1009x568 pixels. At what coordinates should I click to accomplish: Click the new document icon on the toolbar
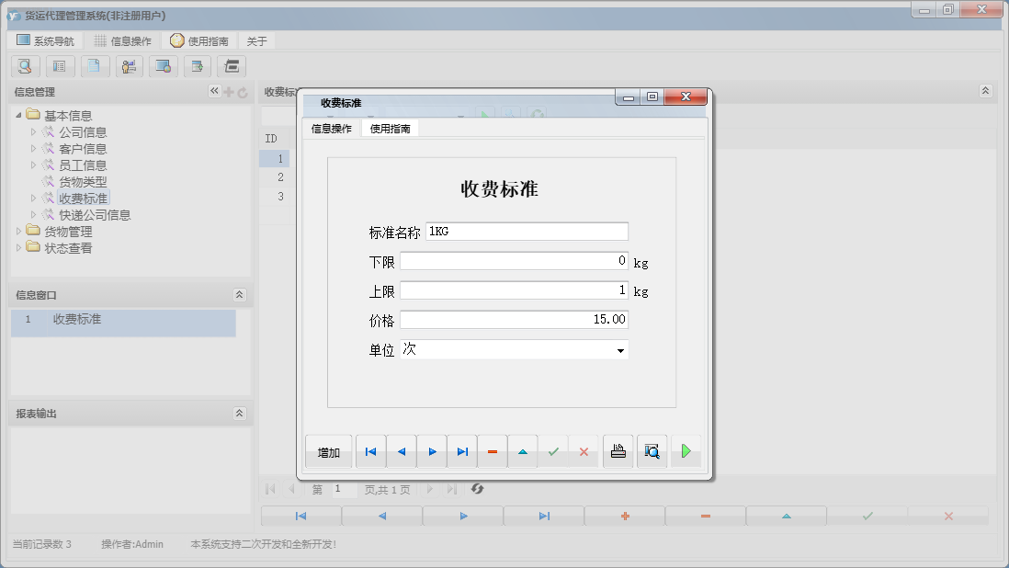tap(93, 66)
